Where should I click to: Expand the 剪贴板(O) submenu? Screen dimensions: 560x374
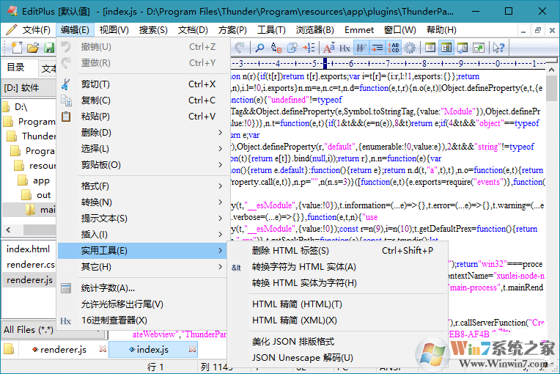coord(142,165)
